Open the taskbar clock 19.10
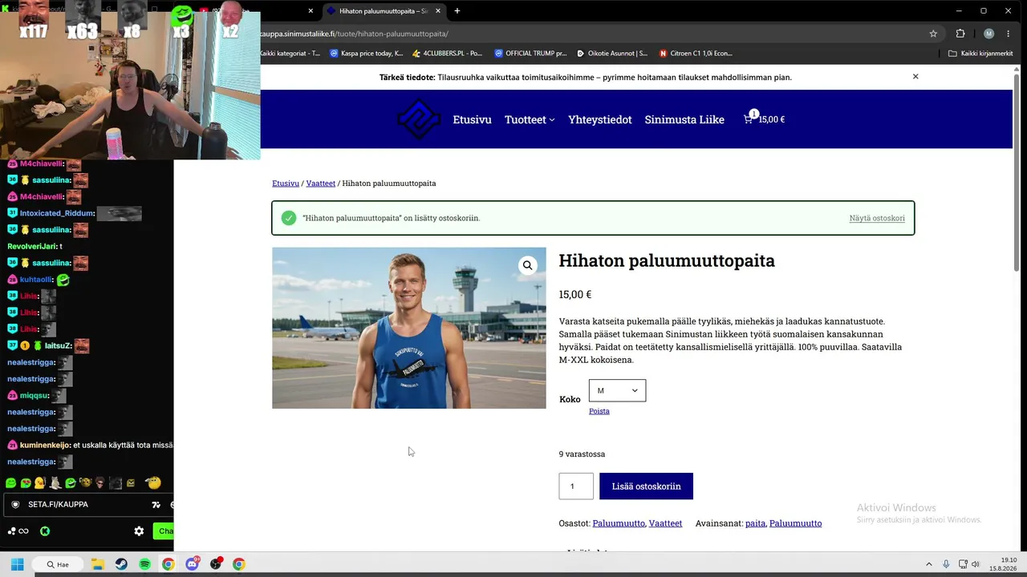Viewport: 1027px width, 577px height. click(x=1003, y=564)
